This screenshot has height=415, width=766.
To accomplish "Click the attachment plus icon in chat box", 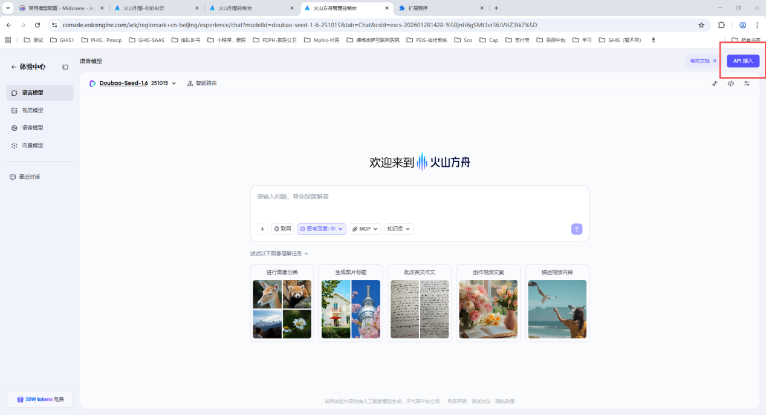I will click(x=262, y=229).
